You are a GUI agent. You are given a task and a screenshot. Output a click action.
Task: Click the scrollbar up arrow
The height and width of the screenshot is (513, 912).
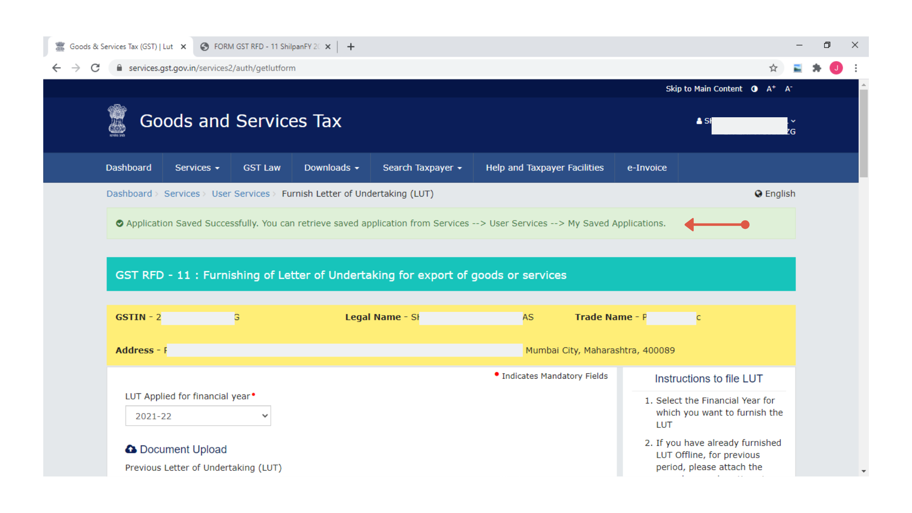(x=864, y=85)
